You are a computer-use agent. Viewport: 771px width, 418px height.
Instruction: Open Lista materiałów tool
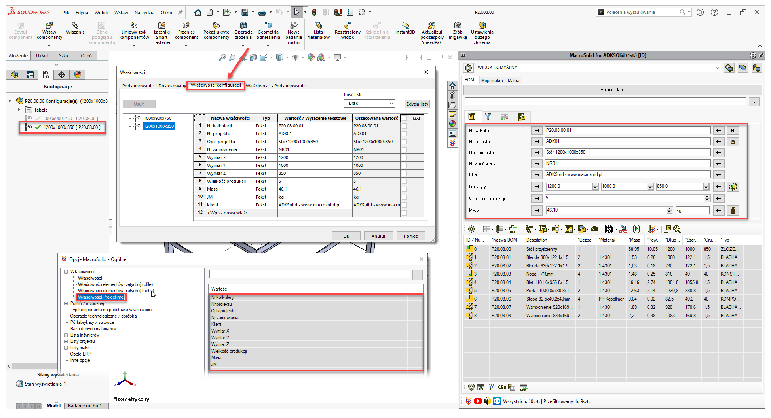point(318,30)
